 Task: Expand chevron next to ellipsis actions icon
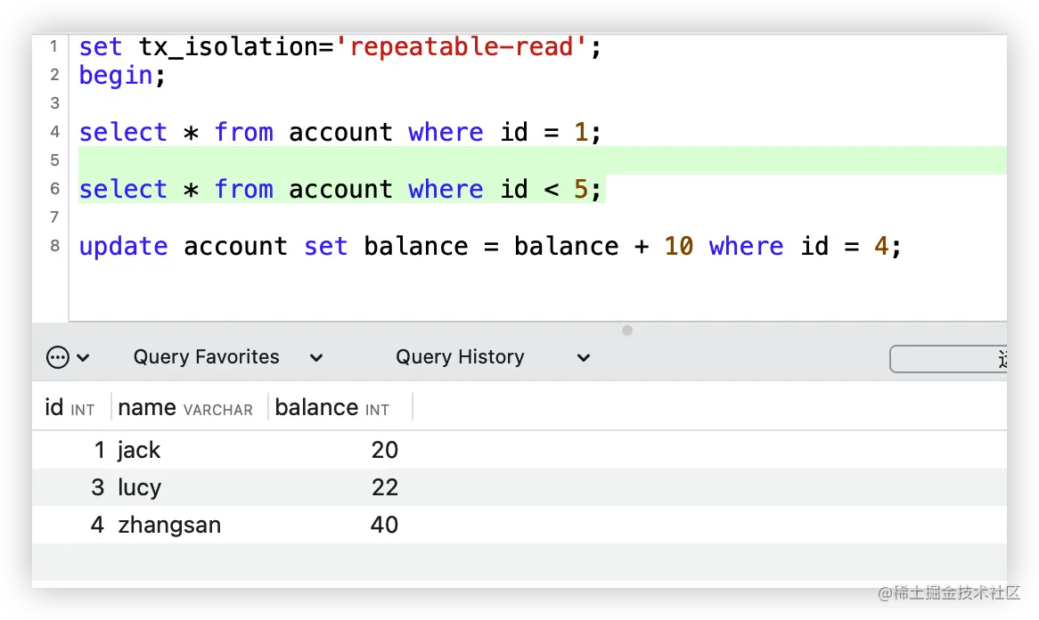[x=83, y=358]
